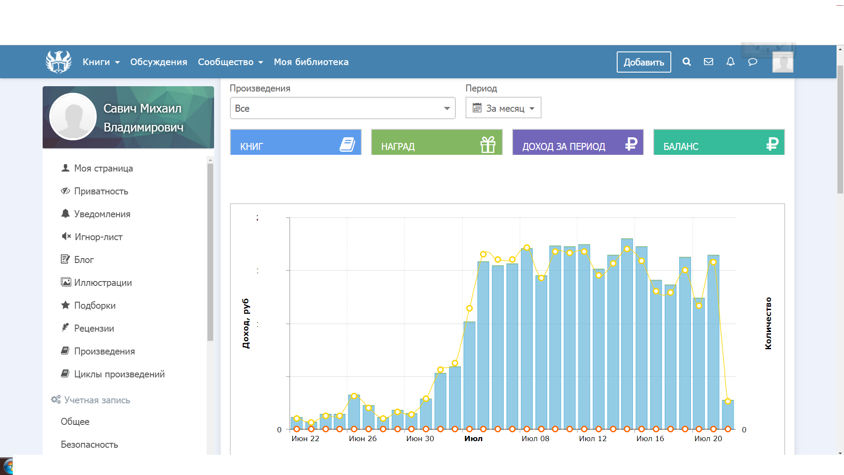Viewport: 844px width, 475px height.
Task: Click the search magnifier icon in the header
Action: click(687, 62)
